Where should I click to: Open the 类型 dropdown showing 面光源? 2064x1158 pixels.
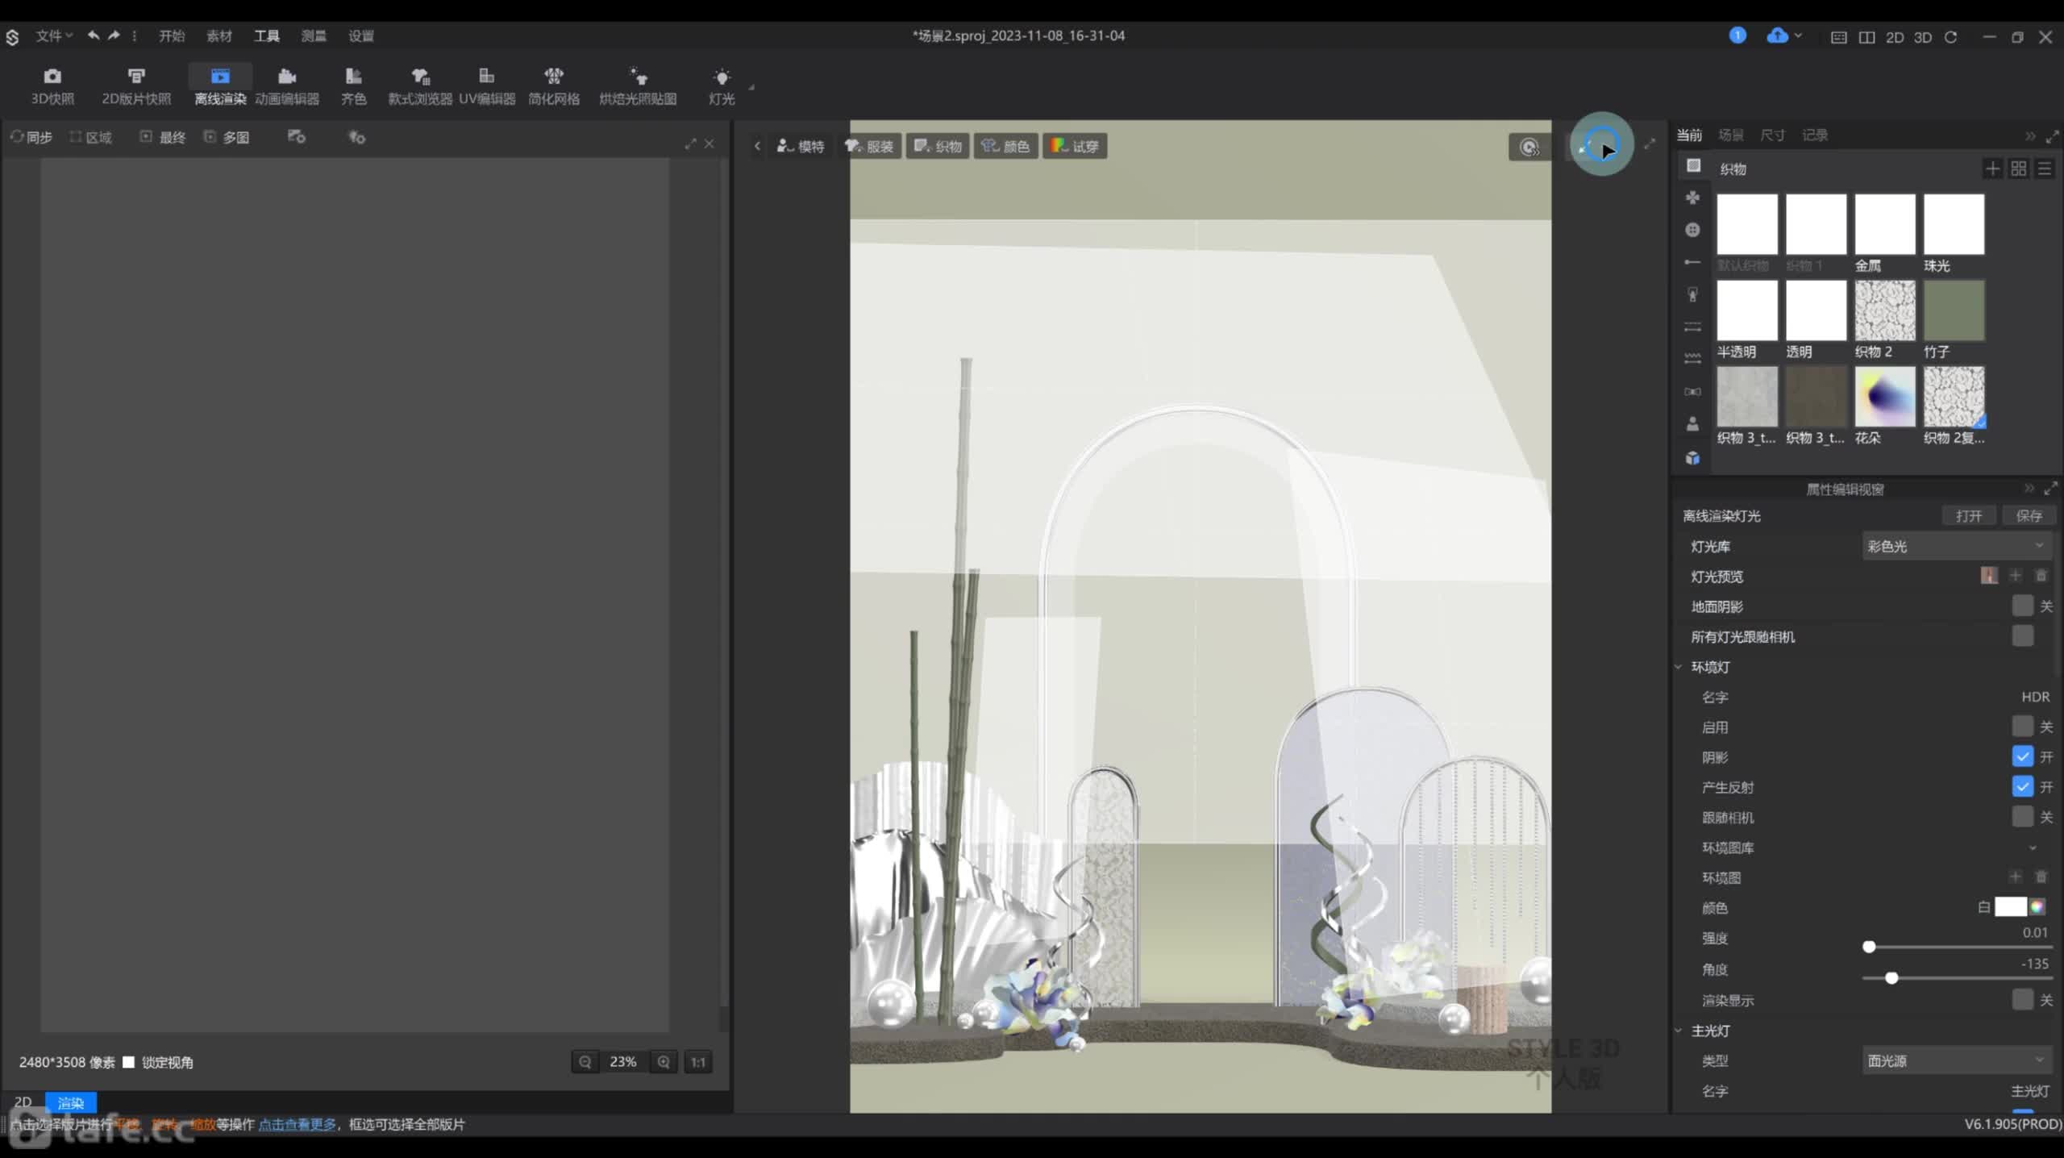[1957, 1060]
